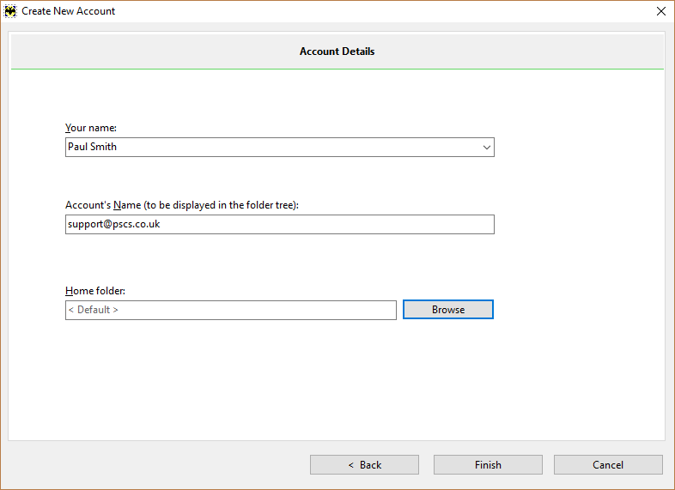Click The Bat! icon in title bar
This screenshot has width=675, height=490.
click(10, 11)
